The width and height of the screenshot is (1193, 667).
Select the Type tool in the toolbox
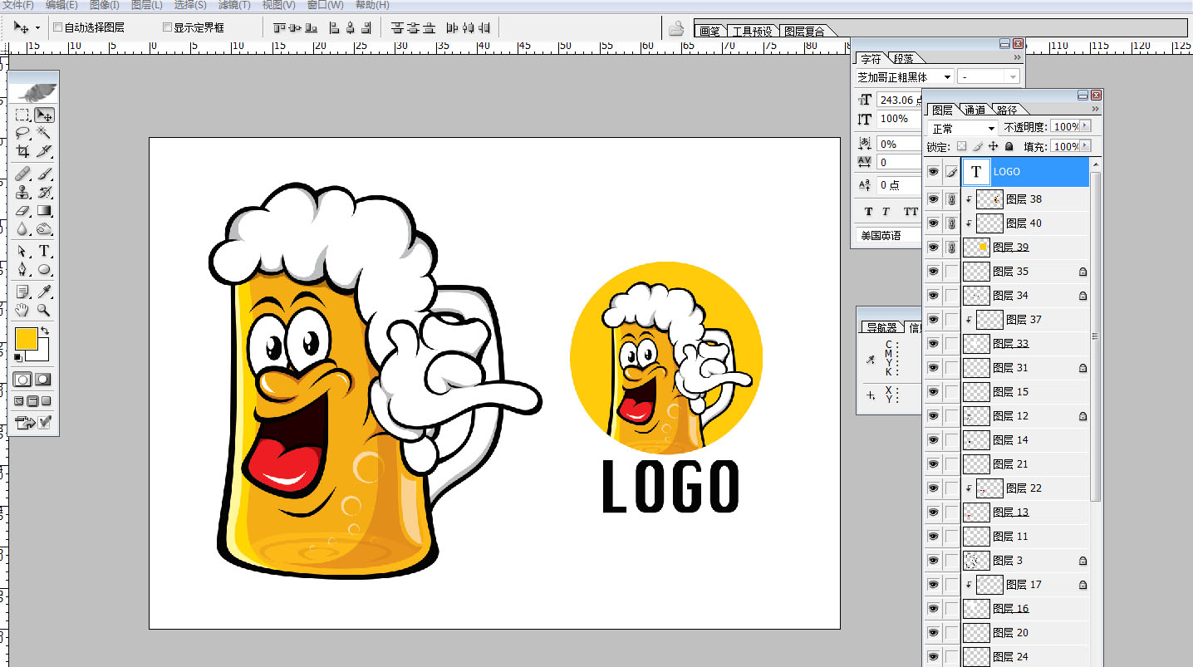click(44, 252)
